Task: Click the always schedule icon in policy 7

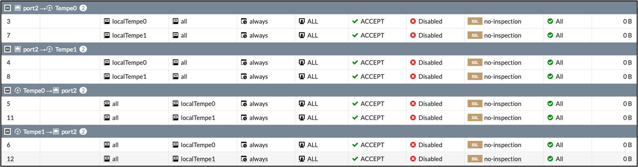Action: [x=244, y=35]
